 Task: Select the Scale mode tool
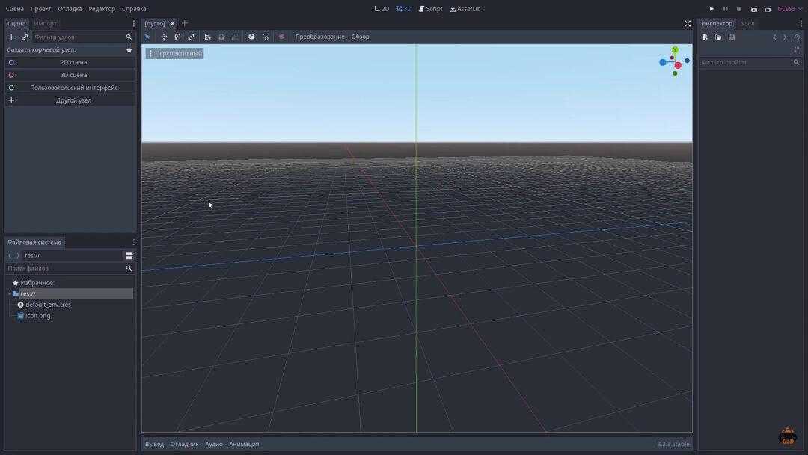point(191,37)
